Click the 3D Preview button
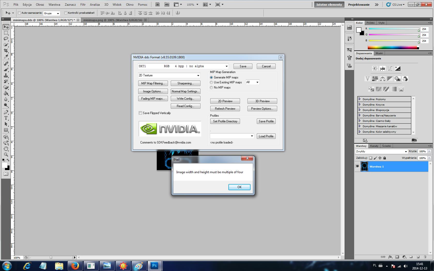The width and height of the screenshot is (434, 271). (262, 101)
